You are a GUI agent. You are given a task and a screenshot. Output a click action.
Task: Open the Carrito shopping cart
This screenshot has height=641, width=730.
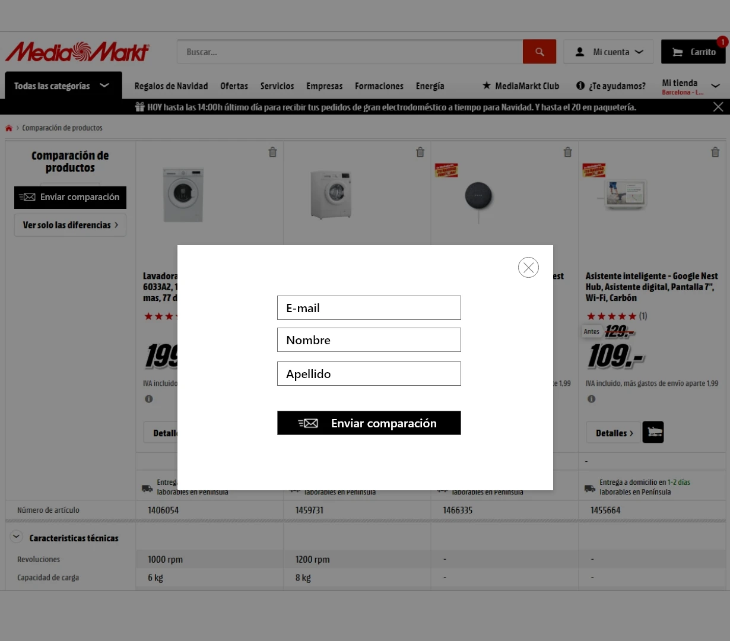coord(693,52)
